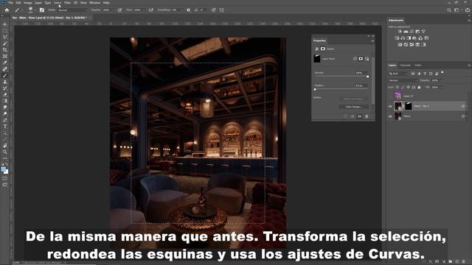Select the Zoom tool
Screen dimensions: 472x265
tap(5, 152)
